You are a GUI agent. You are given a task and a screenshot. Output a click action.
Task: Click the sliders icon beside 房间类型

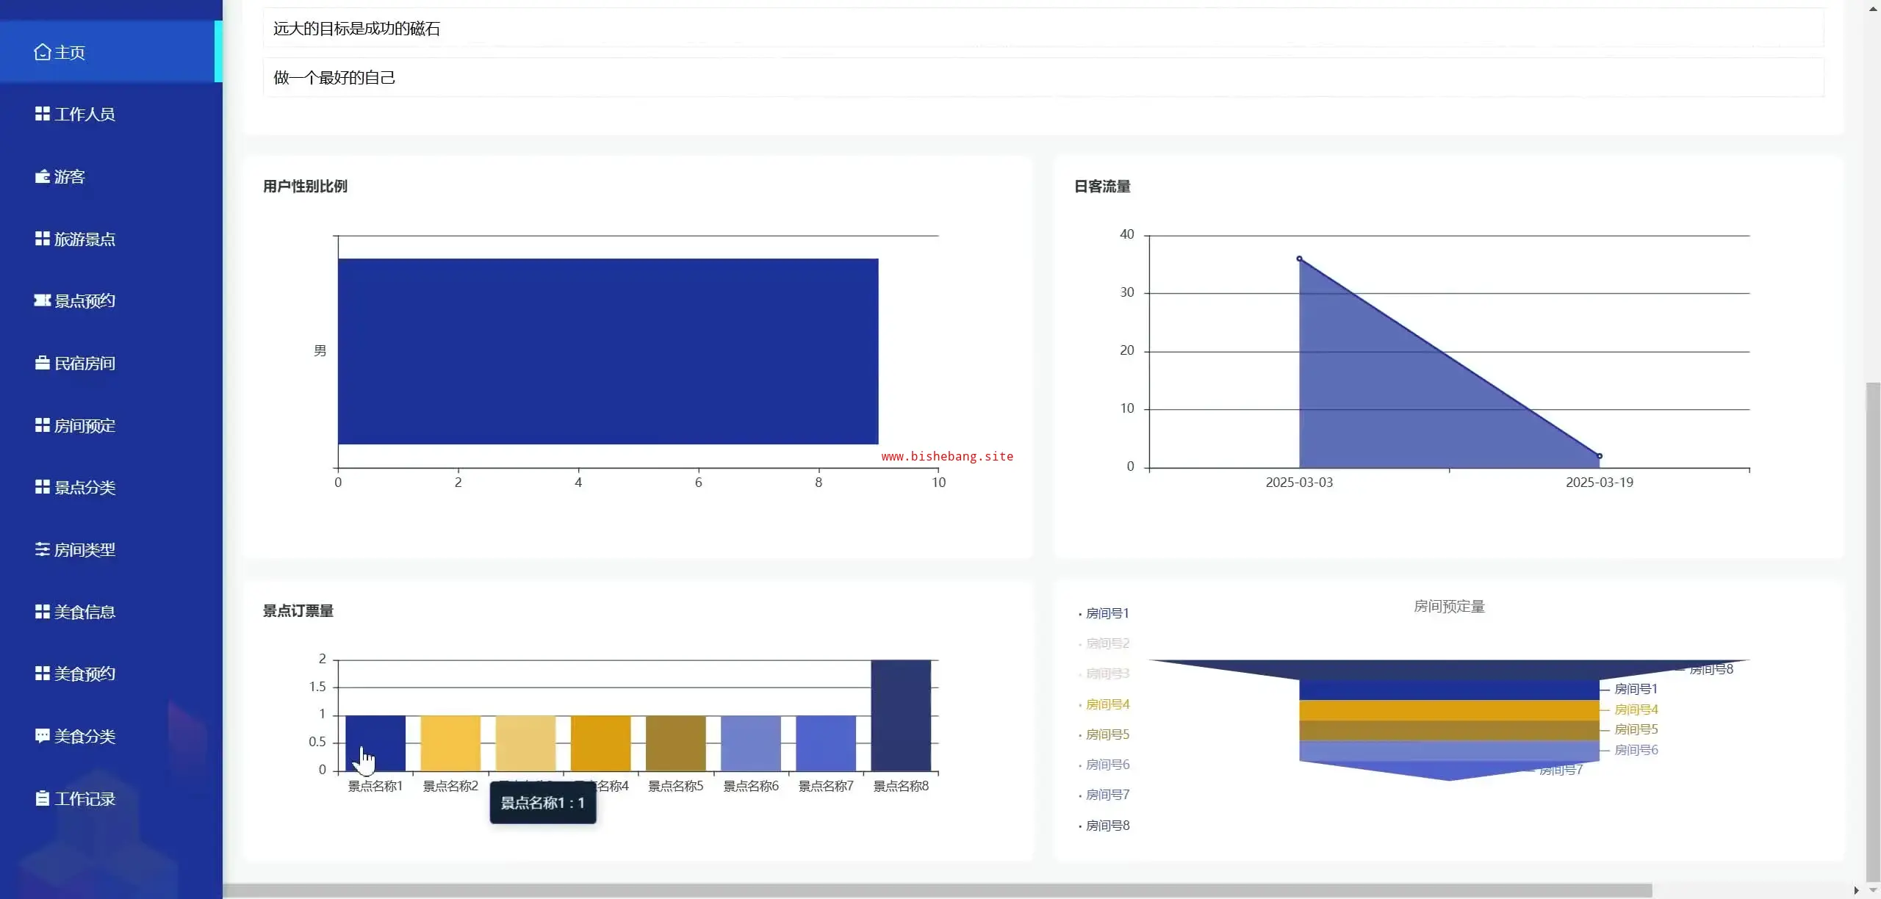[x=42, y=549]
